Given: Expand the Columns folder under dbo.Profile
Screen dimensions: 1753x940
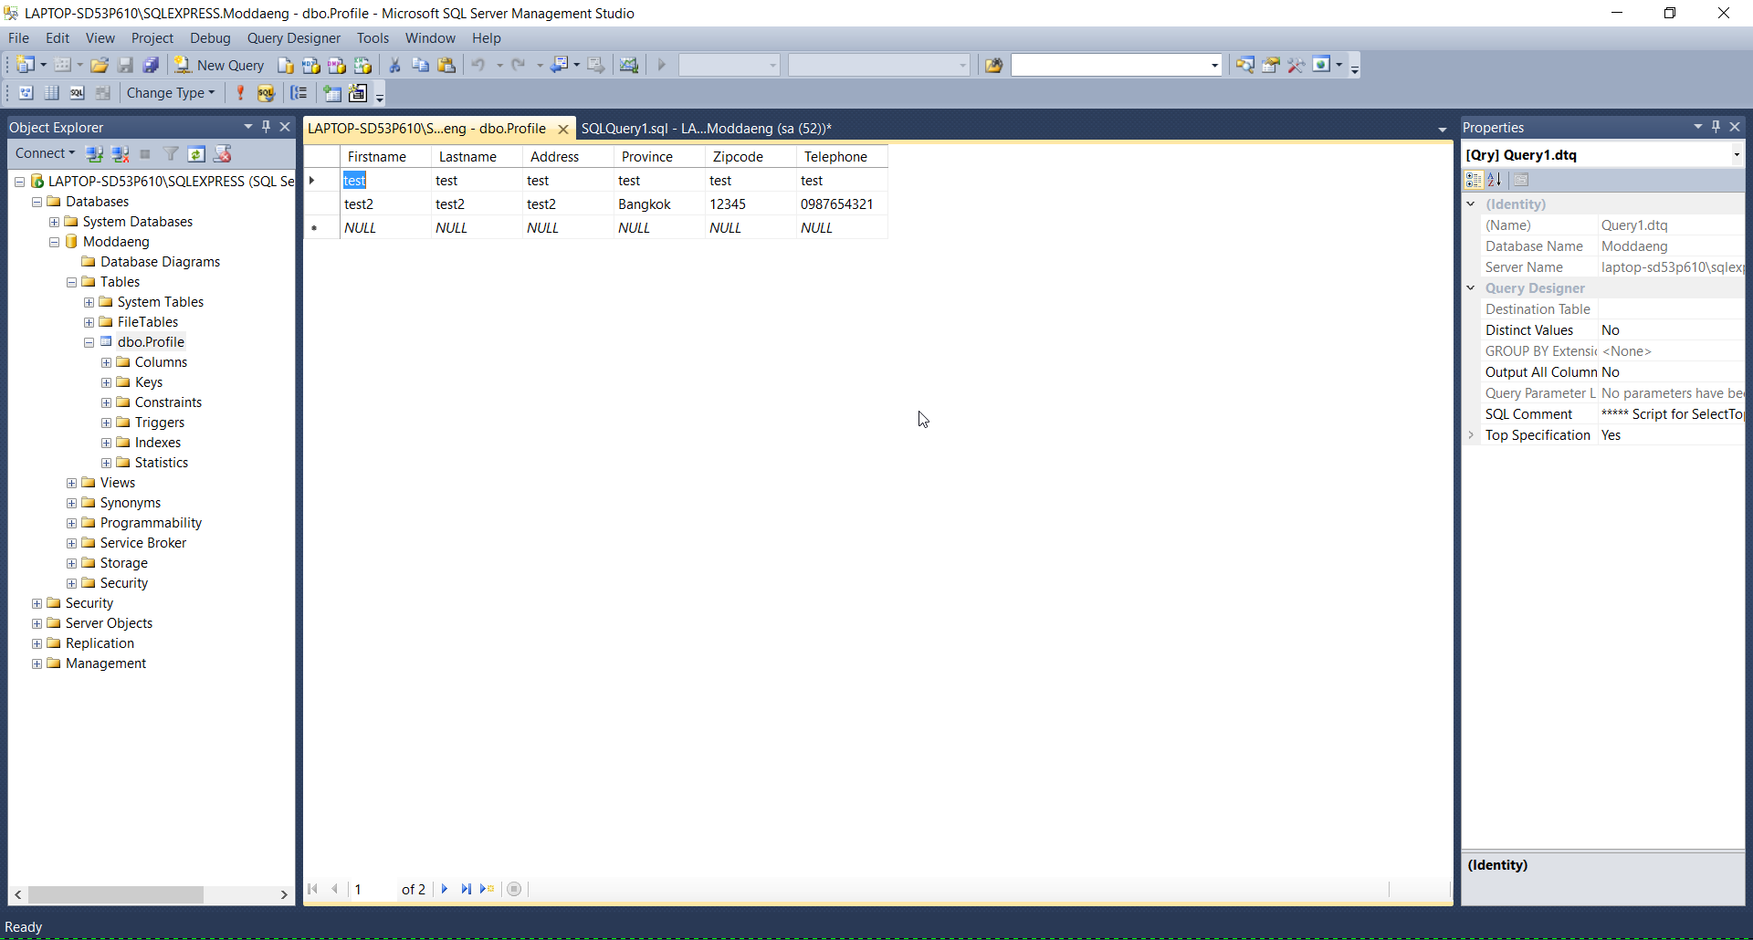Looking at the screenshot, I should click(x=107, y=362).
